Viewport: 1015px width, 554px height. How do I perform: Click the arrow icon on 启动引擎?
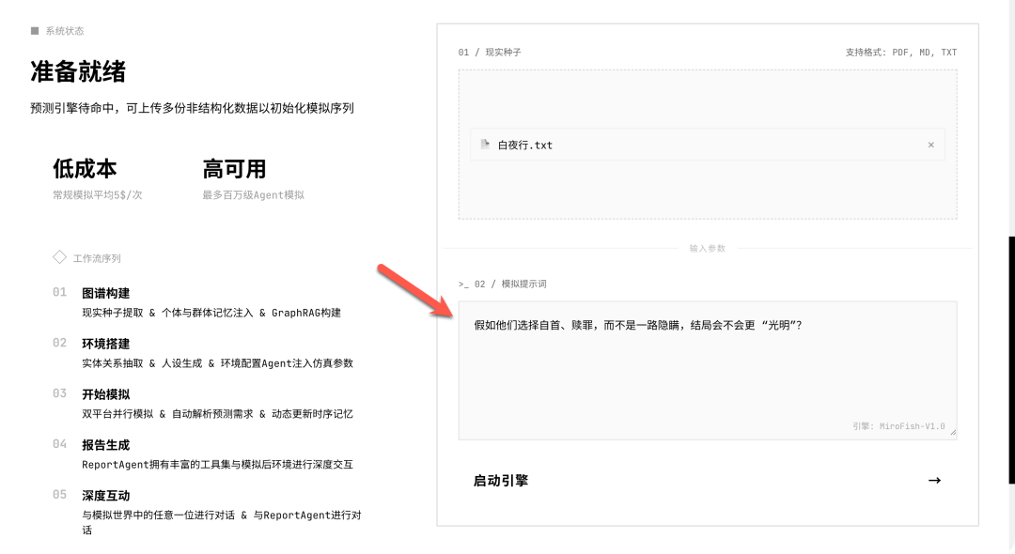934,481
